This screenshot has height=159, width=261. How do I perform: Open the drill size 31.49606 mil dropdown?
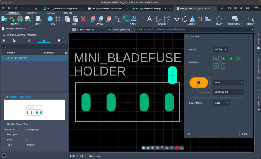pos(228,92)
